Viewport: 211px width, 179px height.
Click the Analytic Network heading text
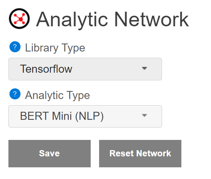click(113, 20)
